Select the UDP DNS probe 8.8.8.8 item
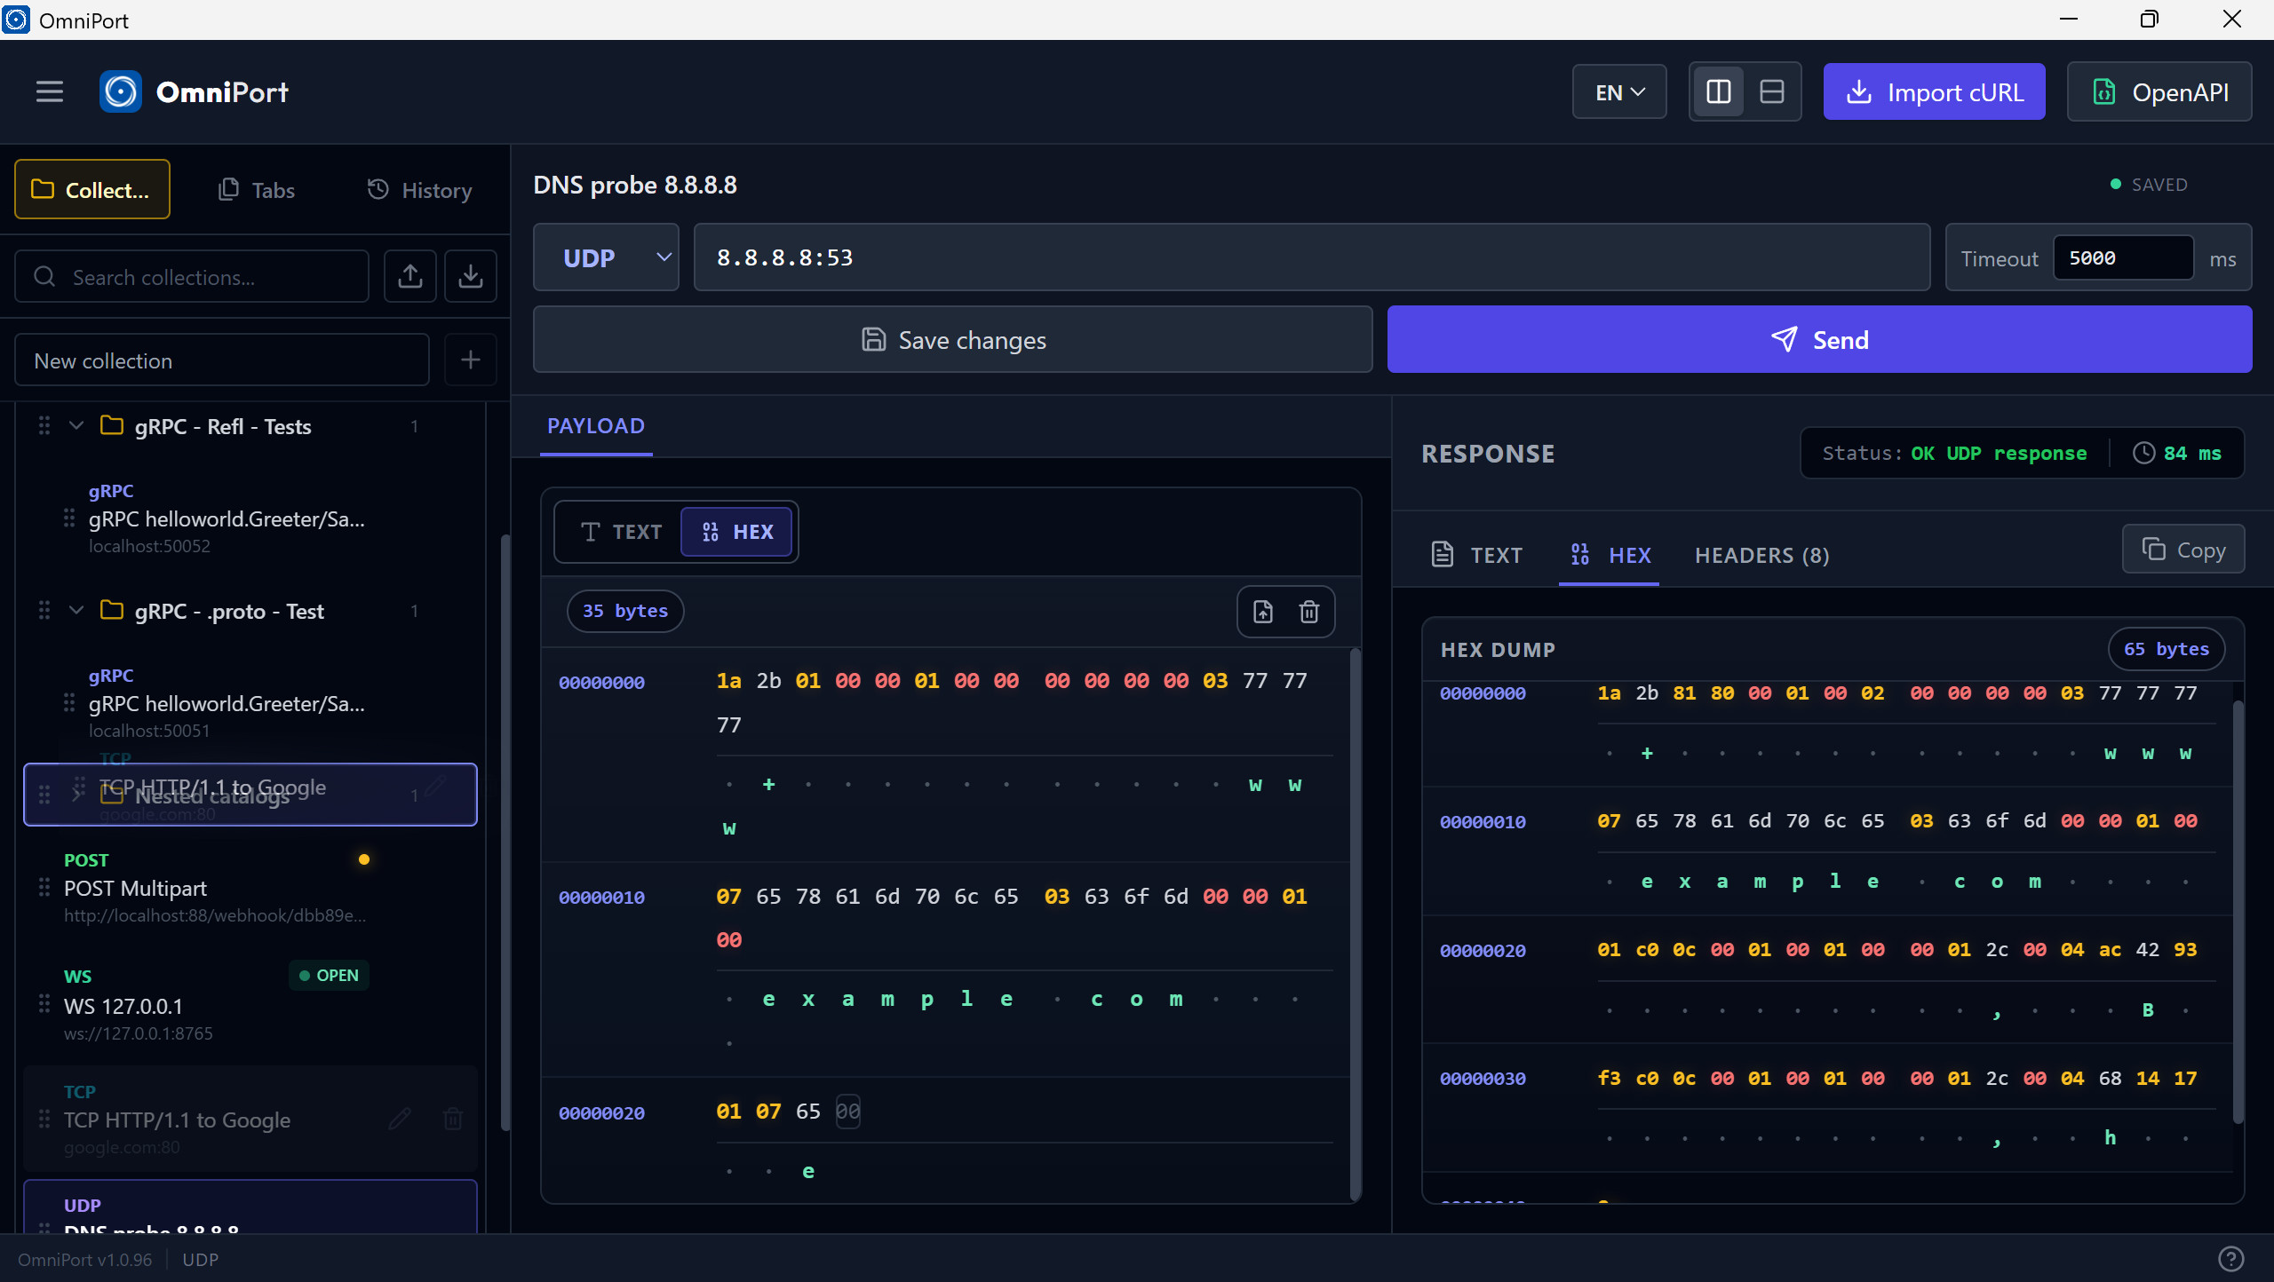The height and width of the screenshot is (1282, 2274). pyautogui.click(x=250, y=1207)
